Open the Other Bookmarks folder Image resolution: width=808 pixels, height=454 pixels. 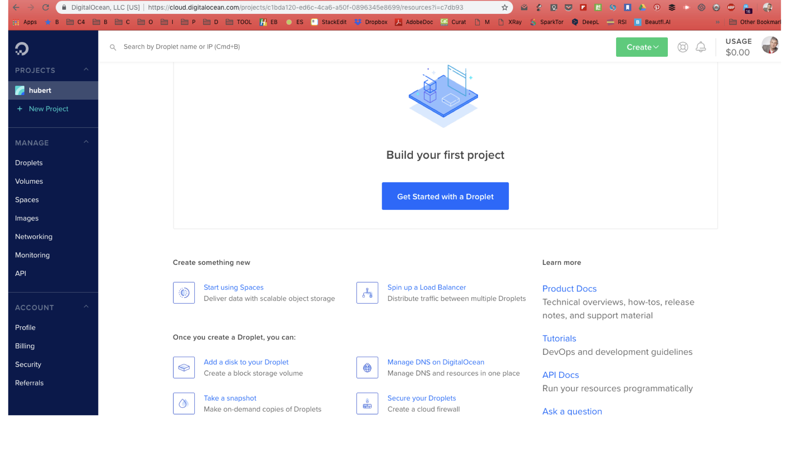[755, 22]
